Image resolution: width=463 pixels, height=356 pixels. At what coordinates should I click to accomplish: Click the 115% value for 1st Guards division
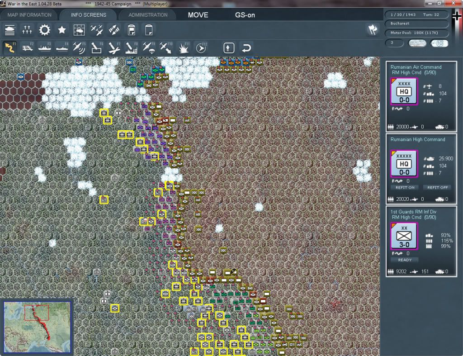pos(447,241)
